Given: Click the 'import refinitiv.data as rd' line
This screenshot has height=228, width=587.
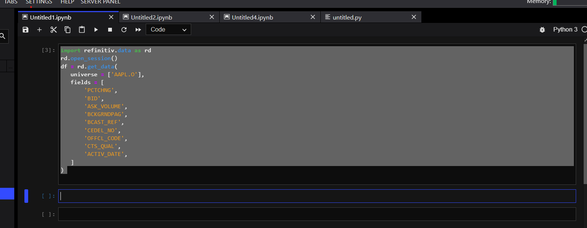Looking at the screenshot, I should point(106,50).
